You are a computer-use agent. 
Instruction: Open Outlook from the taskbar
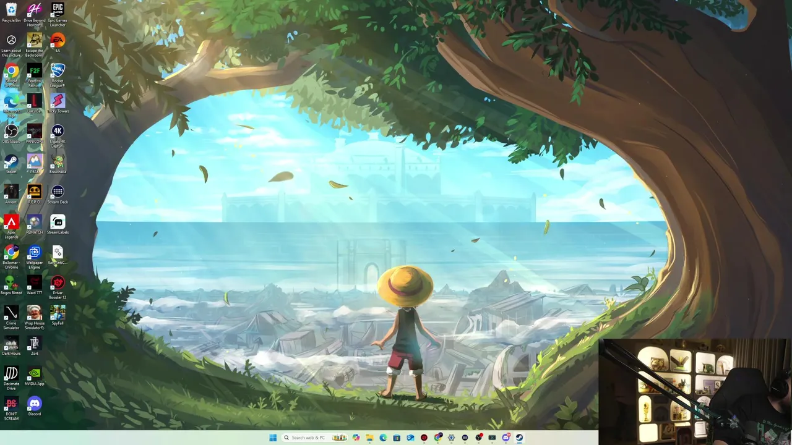coord(410,438)
